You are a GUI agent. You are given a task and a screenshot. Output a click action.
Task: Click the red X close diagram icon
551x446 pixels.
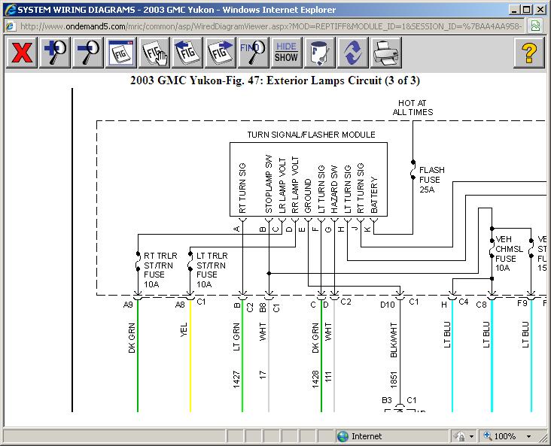click(x=22, y=53)
